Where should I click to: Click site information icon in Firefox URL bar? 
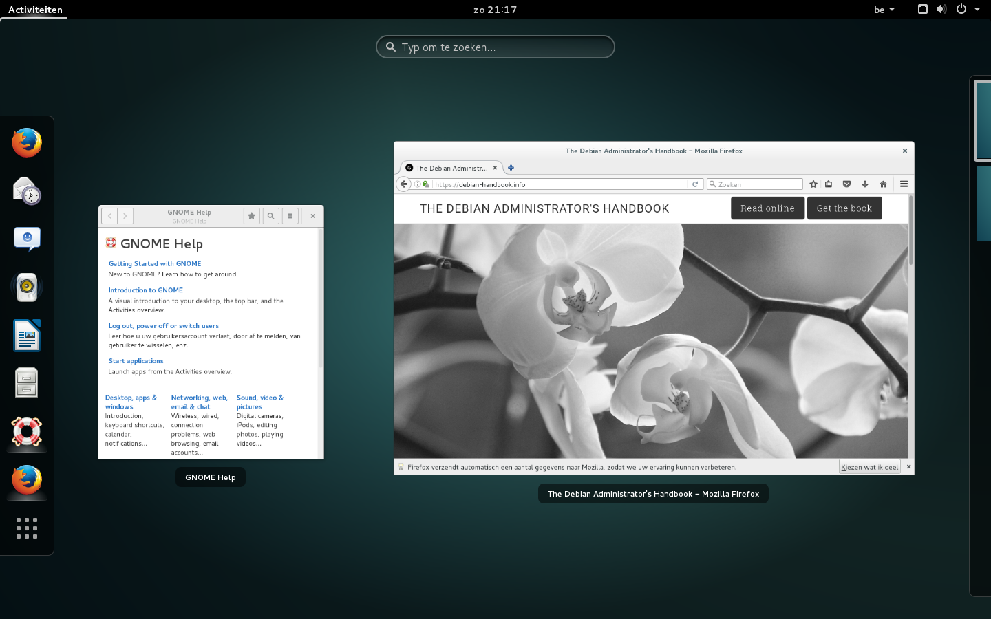[x=417, y=184]
